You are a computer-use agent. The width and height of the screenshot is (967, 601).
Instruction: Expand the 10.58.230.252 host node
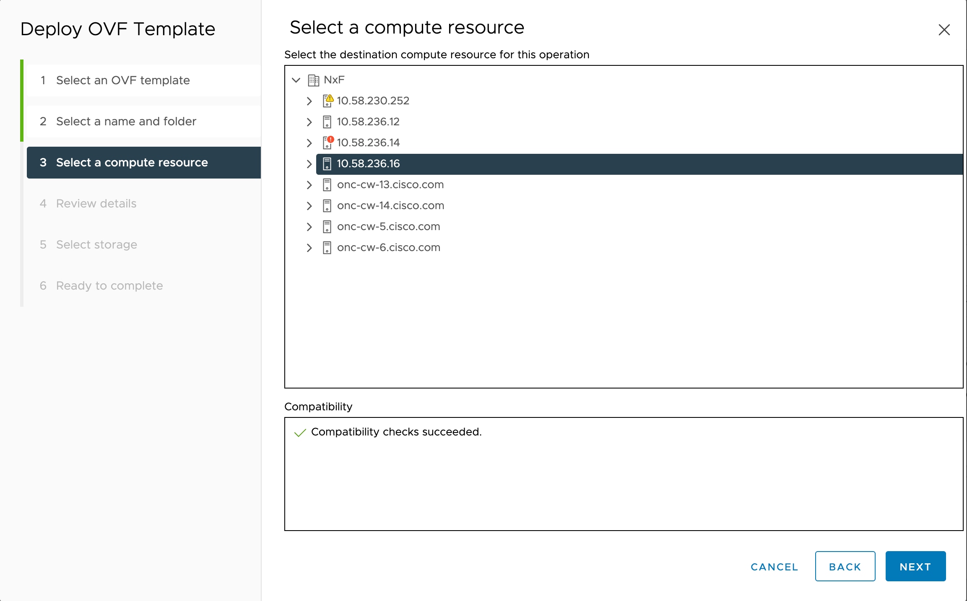pyautogui.click(x=309, y=101)
